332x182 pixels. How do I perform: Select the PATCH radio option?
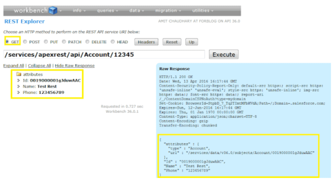pyautogui.click(x=64, y=42)
